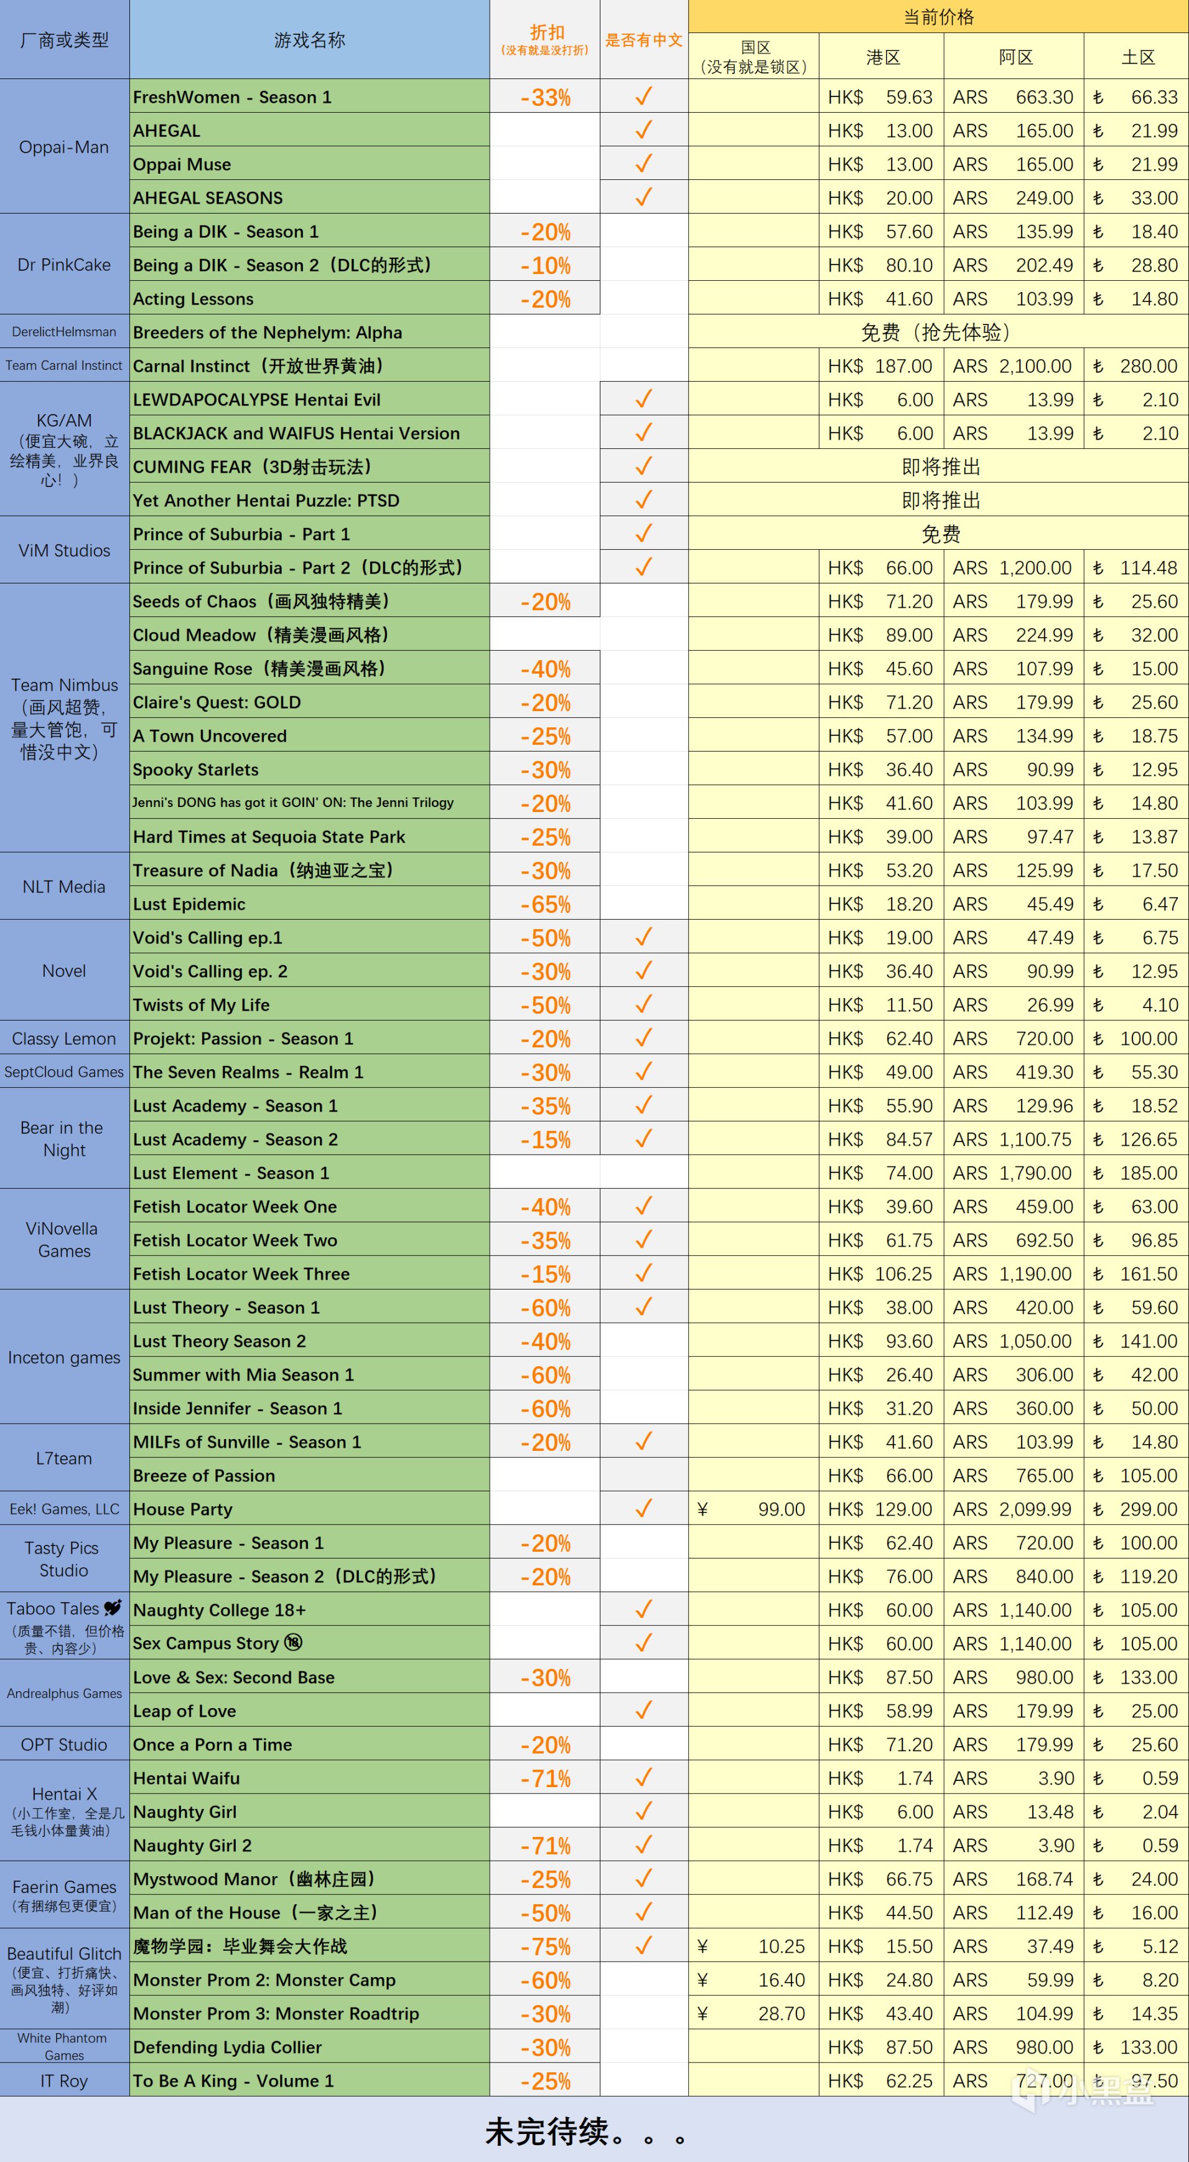Image resolution: width=1189 pixels, height=2162 pixels.
Task: Select the Cloud Meadow game cell
Action: point(309,635)
